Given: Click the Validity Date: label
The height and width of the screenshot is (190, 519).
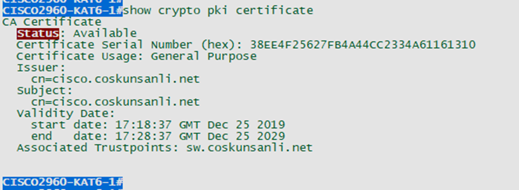Looking at the screenshot, I should click(66, 114).
